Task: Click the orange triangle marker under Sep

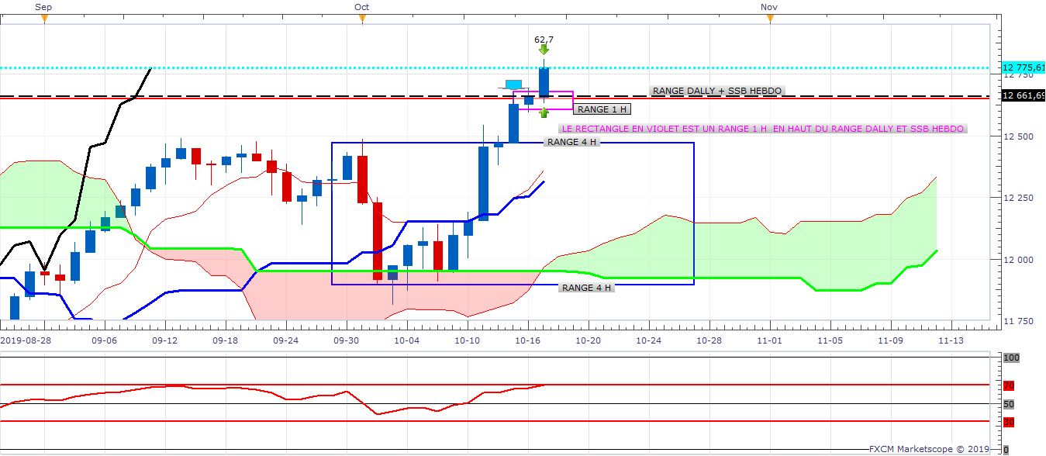Action: [44, 19]
